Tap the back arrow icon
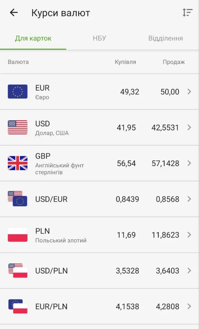 (14, 13)
